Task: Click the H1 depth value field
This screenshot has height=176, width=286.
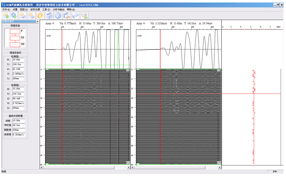Action: pyautogui.click(x=18, y=60)
